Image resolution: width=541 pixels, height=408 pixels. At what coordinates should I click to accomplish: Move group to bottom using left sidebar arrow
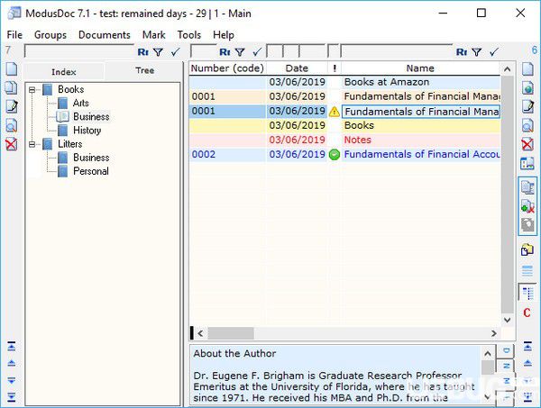(x=12, y=397)
